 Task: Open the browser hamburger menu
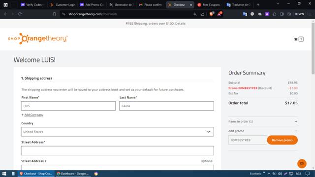(310, 14)
